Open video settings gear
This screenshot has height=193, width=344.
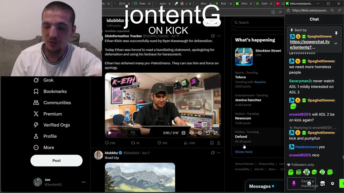coord(200,133)
